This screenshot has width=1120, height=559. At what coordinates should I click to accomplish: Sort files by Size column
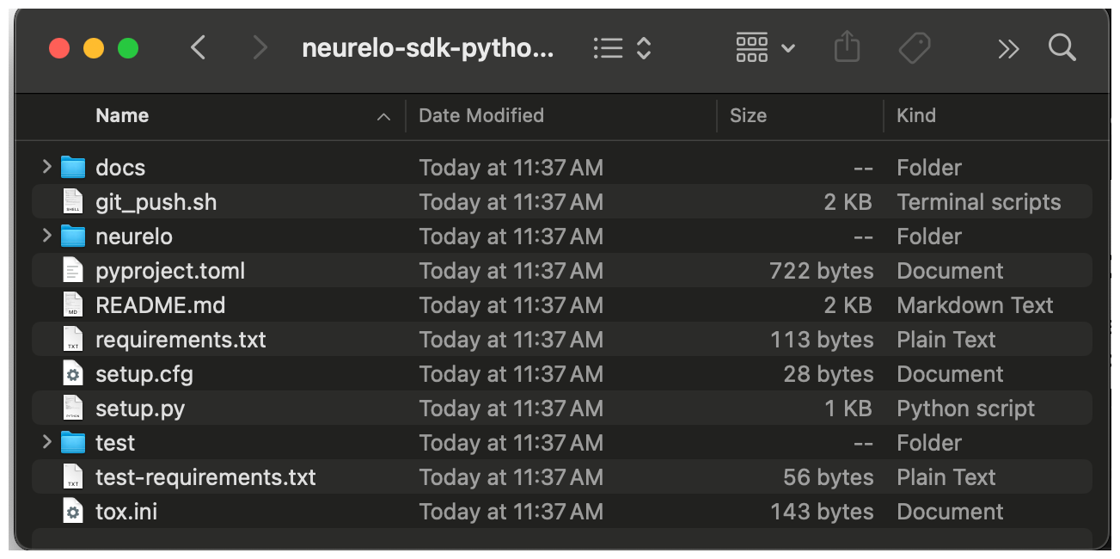748,116
